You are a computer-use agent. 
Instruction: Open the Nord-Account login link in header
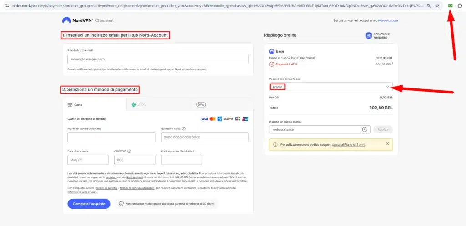pos(388,20)
